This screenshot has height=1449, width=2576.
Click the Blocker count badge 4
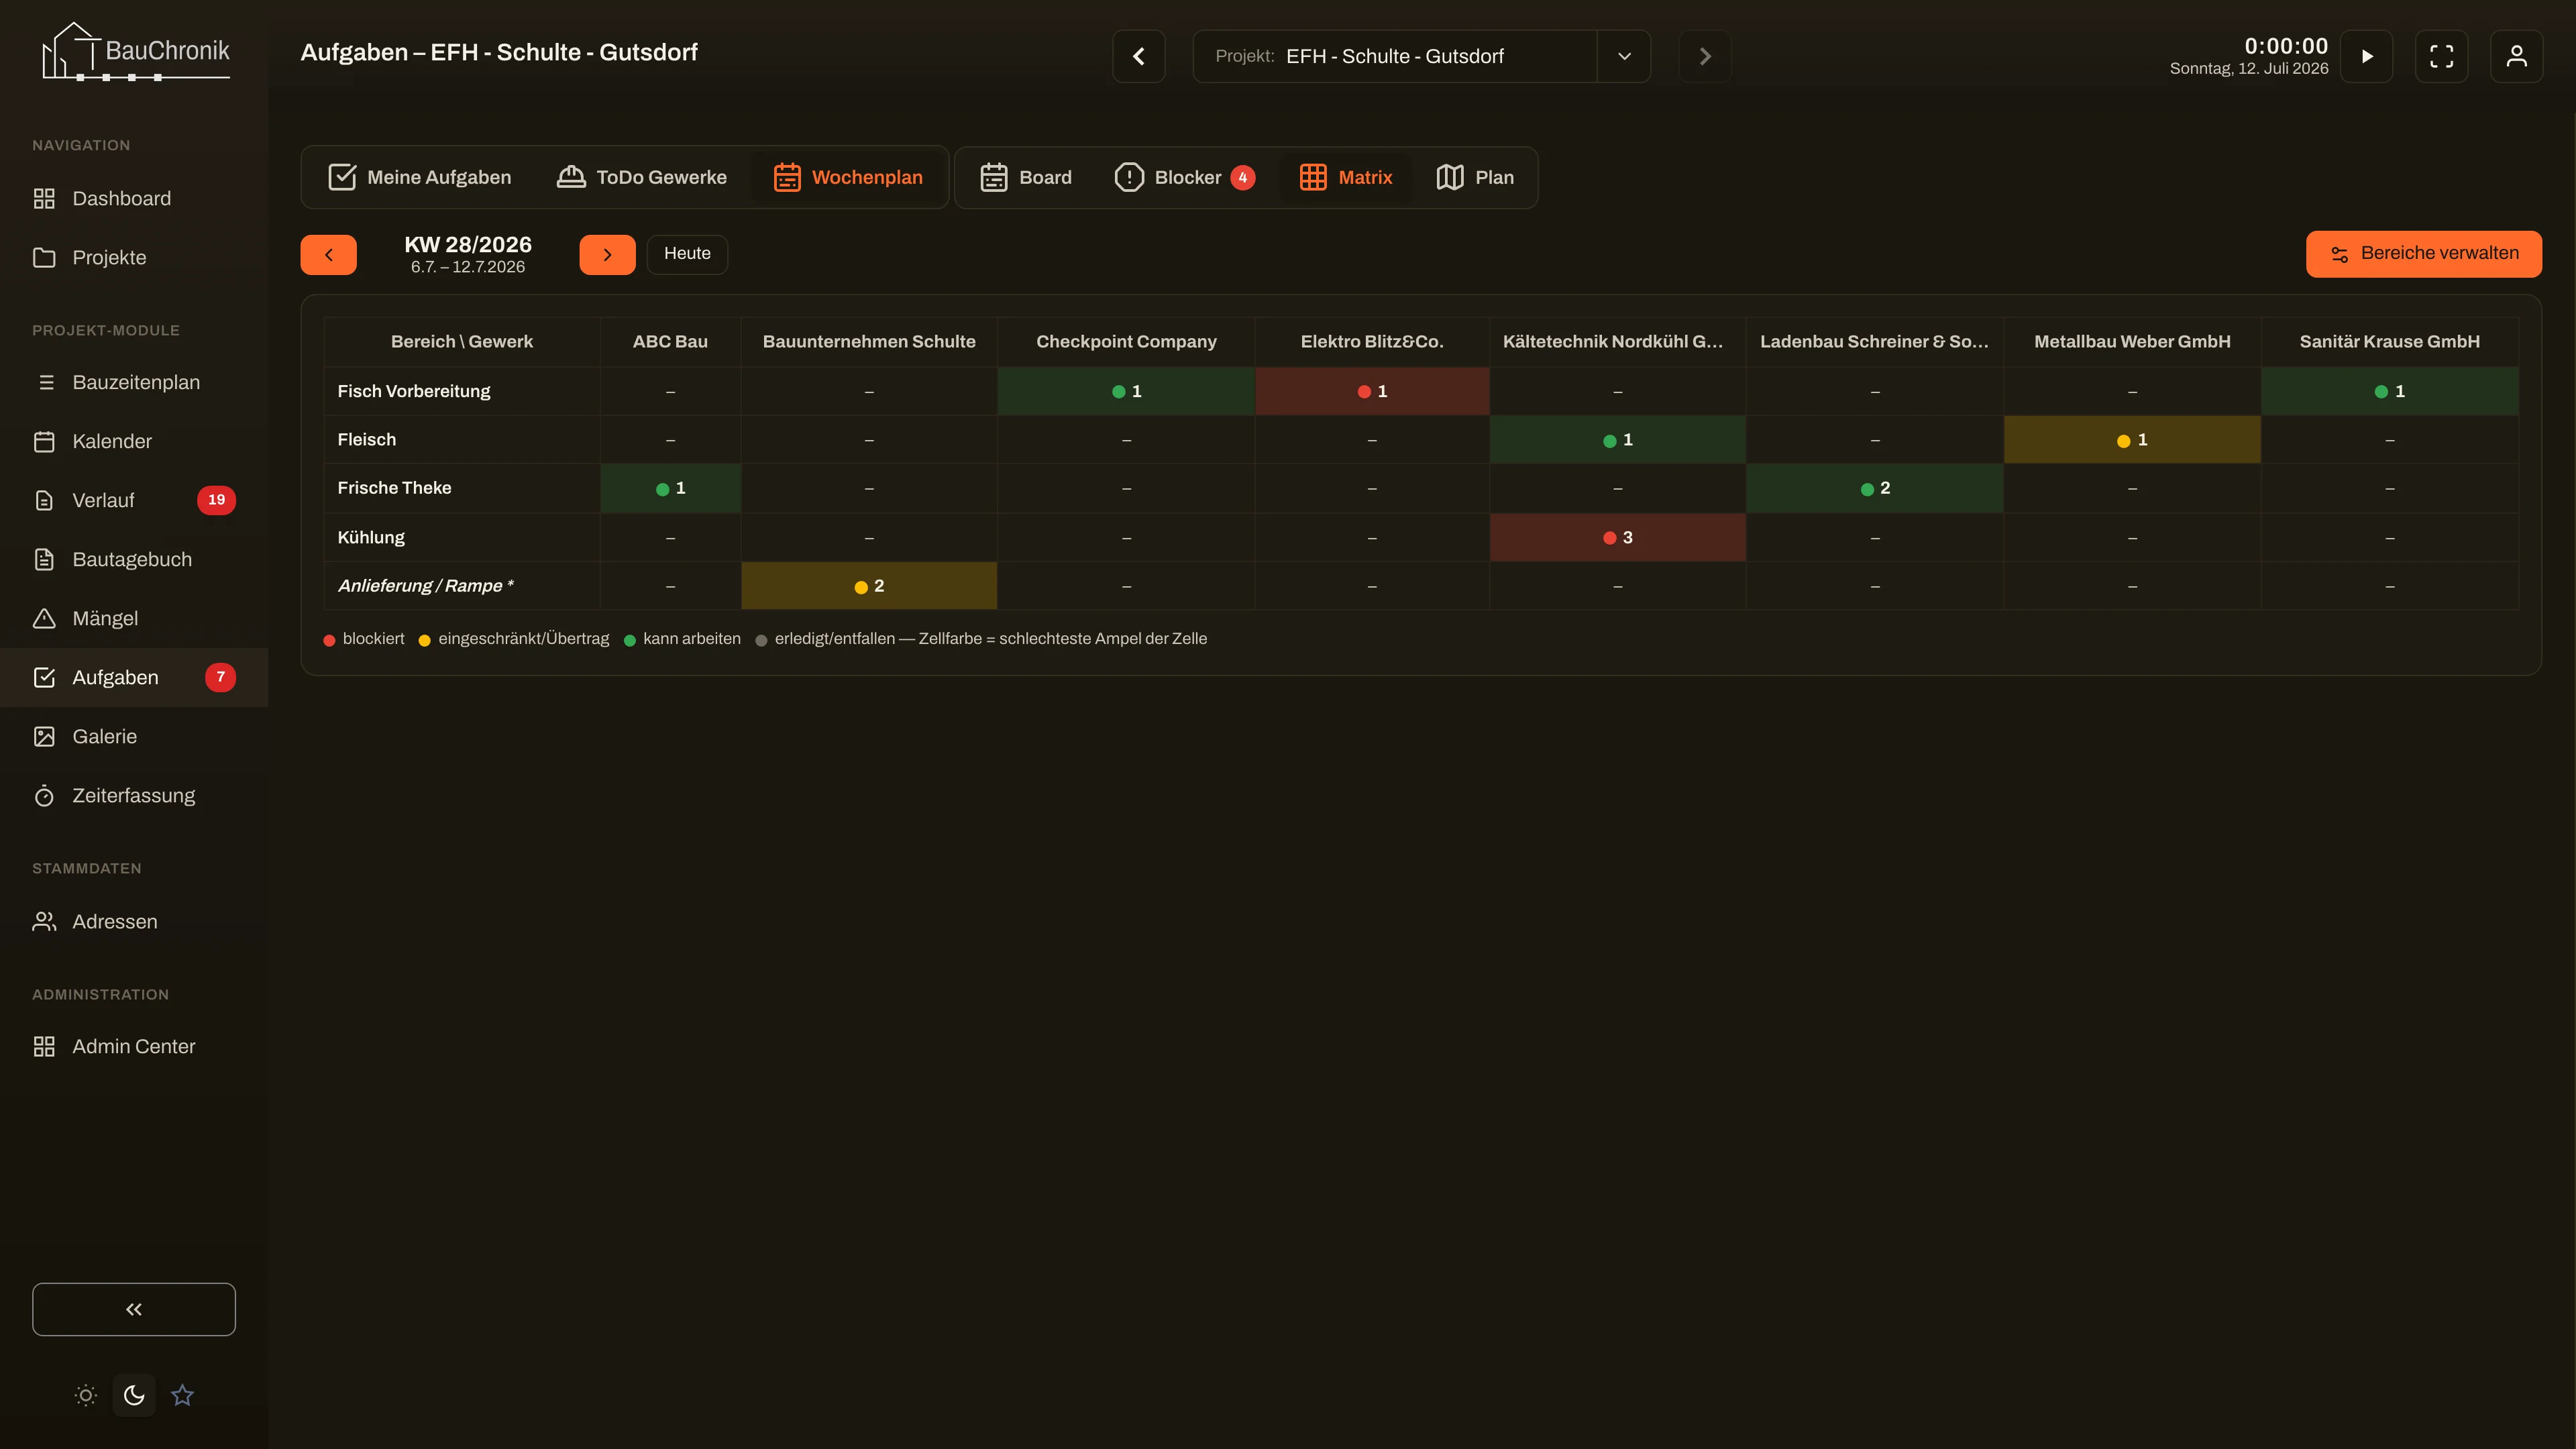click(x=1243, y=177)
